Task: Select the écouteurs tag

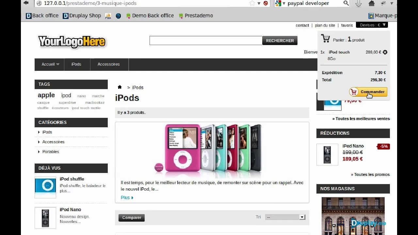Action: 60,108
